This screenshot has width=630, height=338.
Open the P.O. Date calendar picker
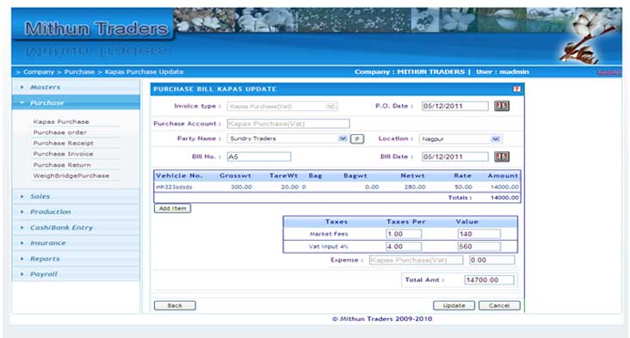pyautogui.click(x=502, y=106)
